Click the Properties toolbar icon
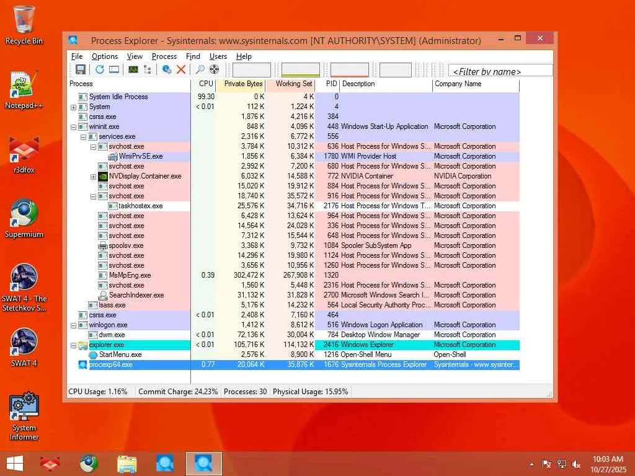The height and width of the screenshot is (476, 635). click(166, 69)
